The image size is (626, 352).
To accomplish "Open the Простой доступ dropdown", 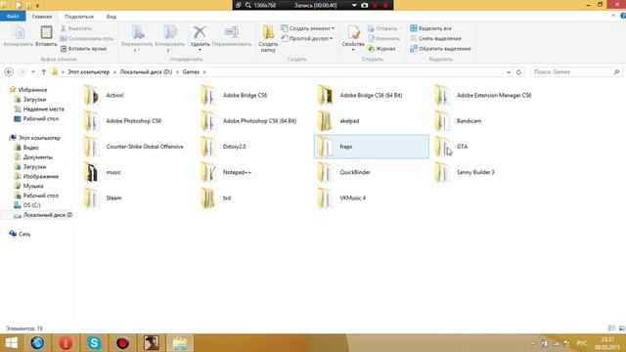I will [306, 38].
